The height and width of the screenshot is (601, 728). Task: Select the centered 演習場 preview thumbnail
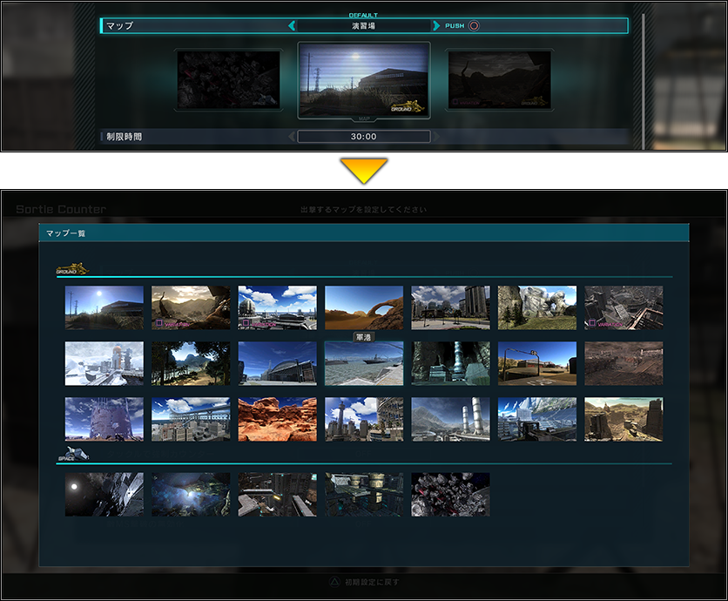(363, 80)
